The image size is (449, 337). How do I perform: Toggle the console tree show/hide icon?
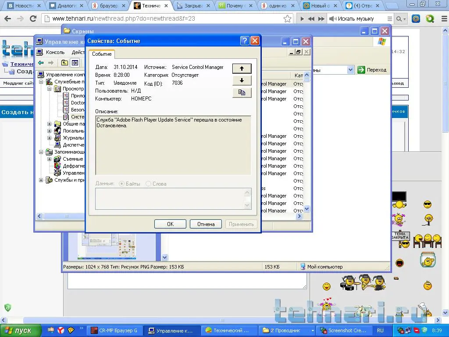[75, 63]
